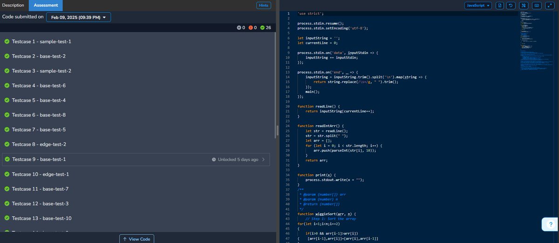559x243 pixels.
Task: Open Testcase 5 - base-test-4 row
Action: 136,100
